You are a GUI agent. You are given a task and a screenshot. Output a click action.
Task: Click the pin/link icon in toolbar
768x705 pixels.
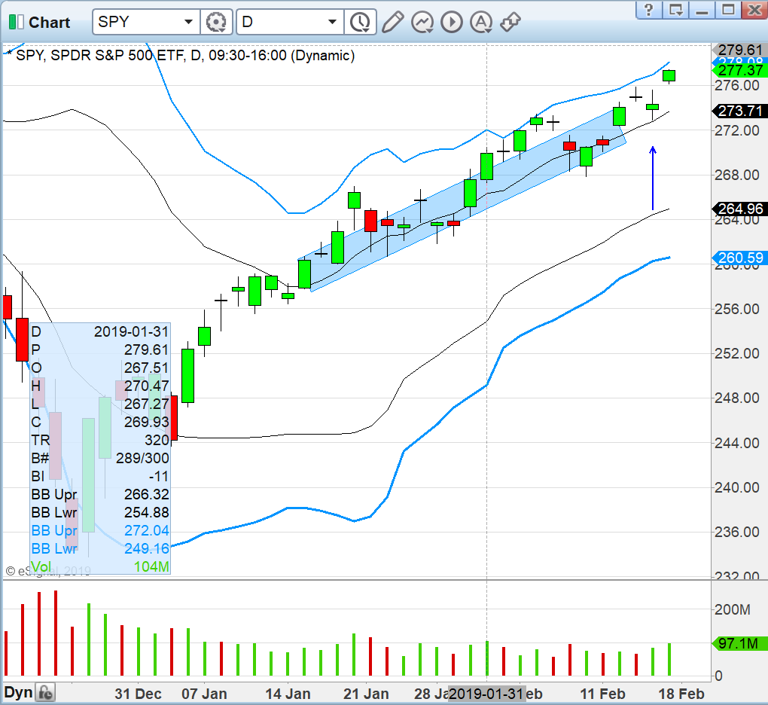coord(510,22)
